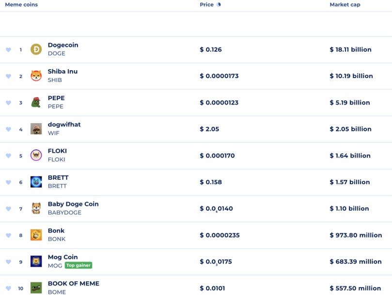The height and width of the screenshot is (300, 392).
Task: Click the PEPE frog logo
Action: click(36, 102)
